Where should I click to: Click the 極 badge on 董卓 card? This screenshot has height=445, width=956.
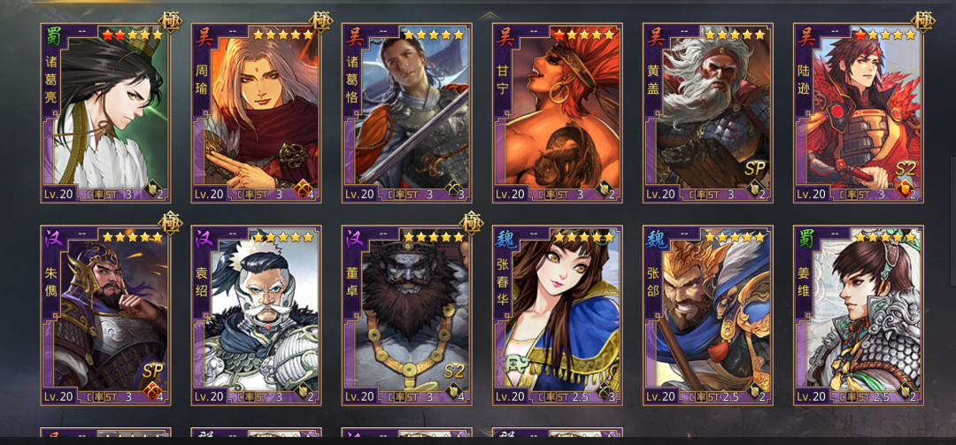click(x=471, y=223)
